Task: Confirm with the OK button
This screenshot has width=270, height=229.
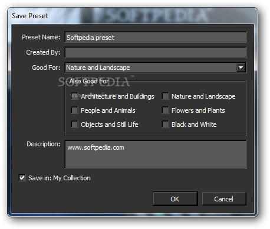Action: click(175, 199)
